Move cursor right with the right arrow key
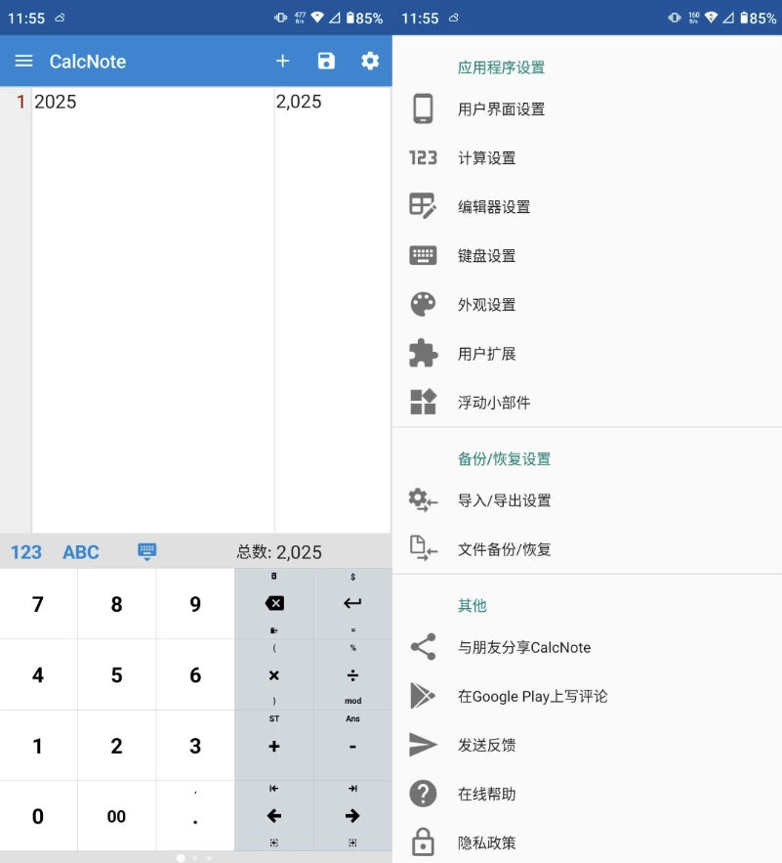This screenshot has height=863, width=782. point(352,815)
